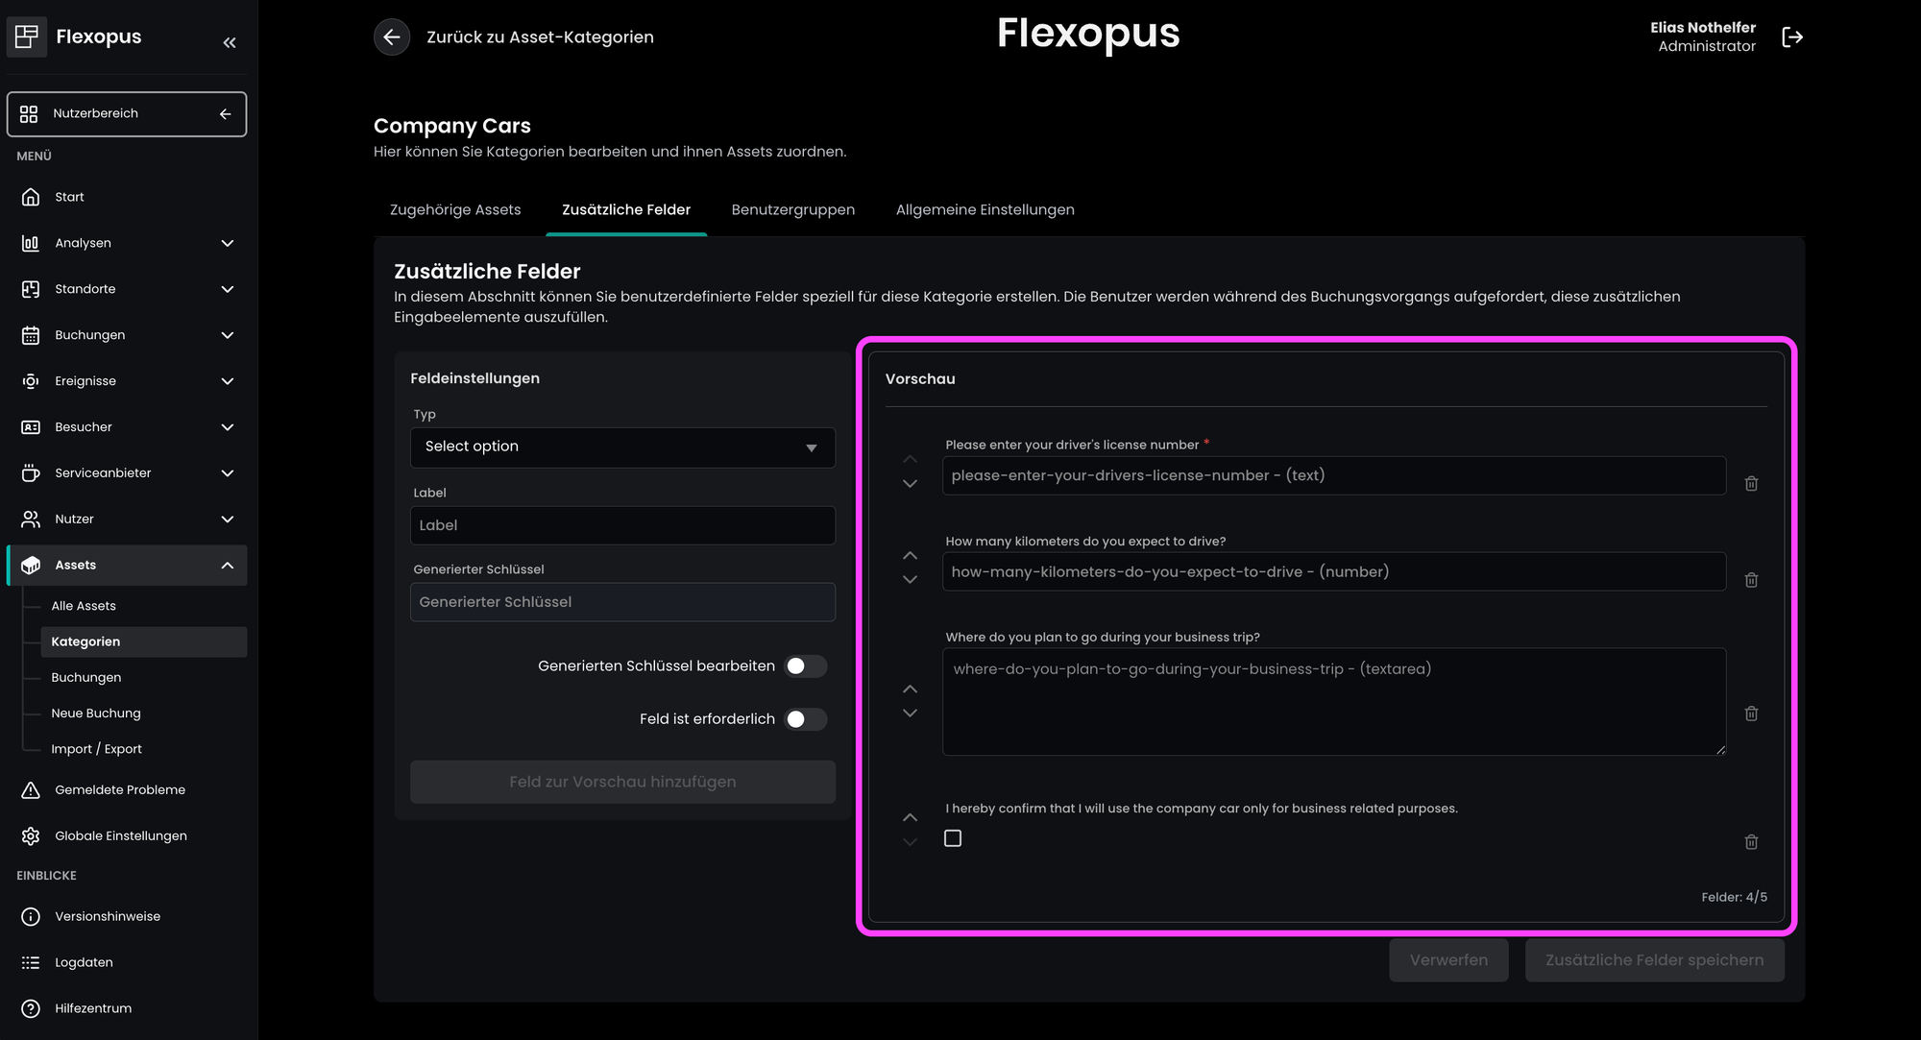
Task: Collapse the Assets sidebar section
Action: click(227, 566)
